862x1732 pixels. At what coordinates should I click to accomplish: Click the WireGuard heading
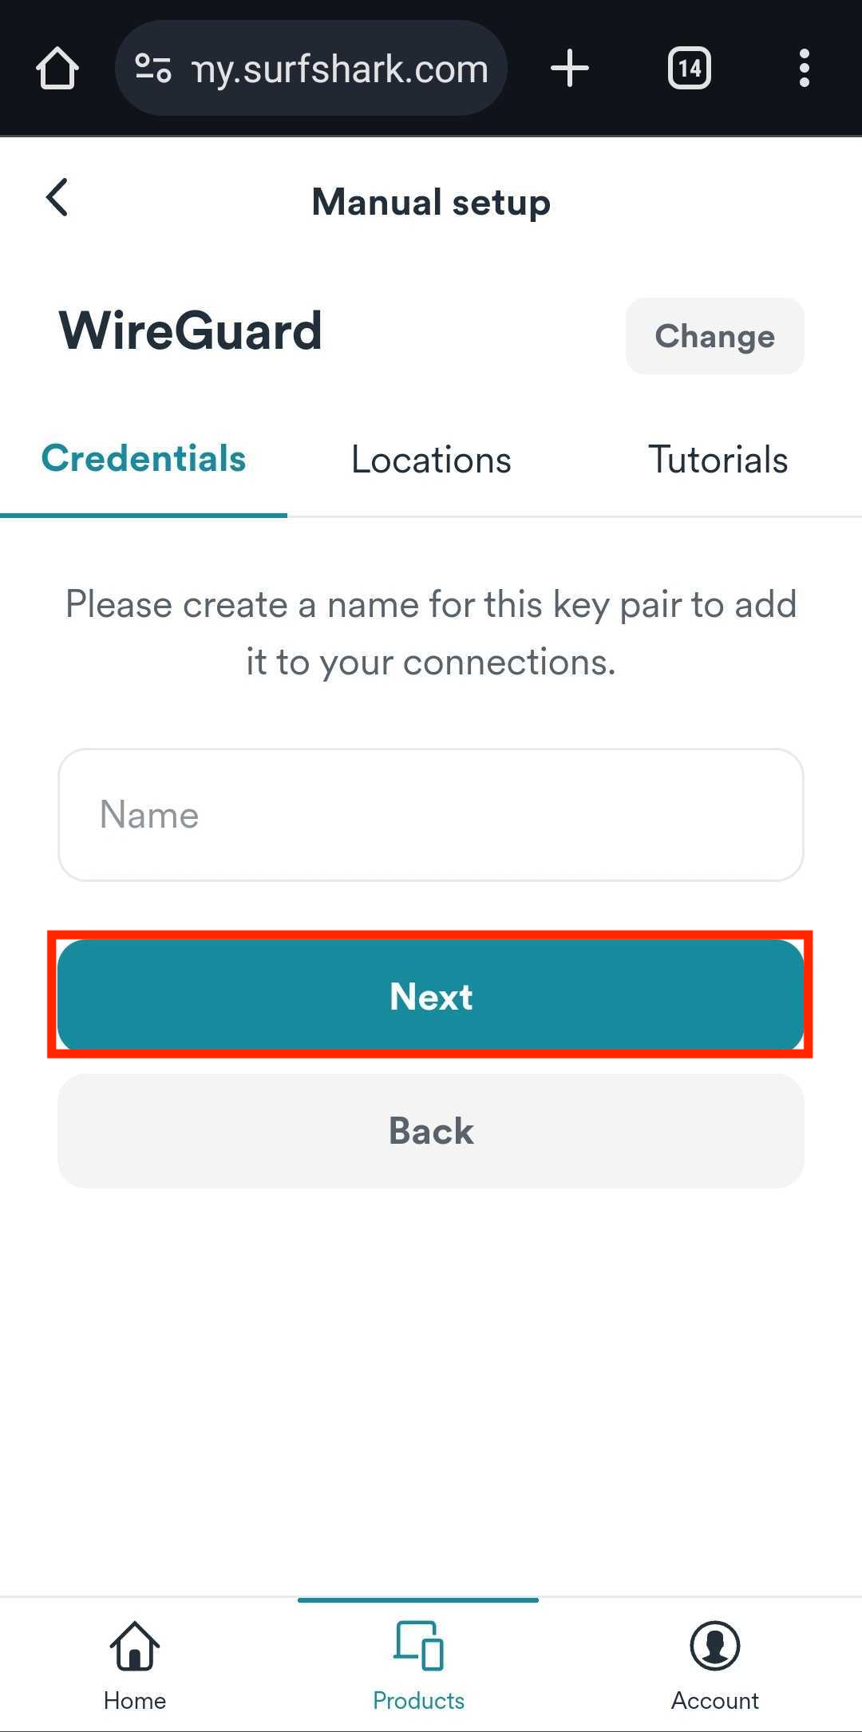[x=191, y=331]
